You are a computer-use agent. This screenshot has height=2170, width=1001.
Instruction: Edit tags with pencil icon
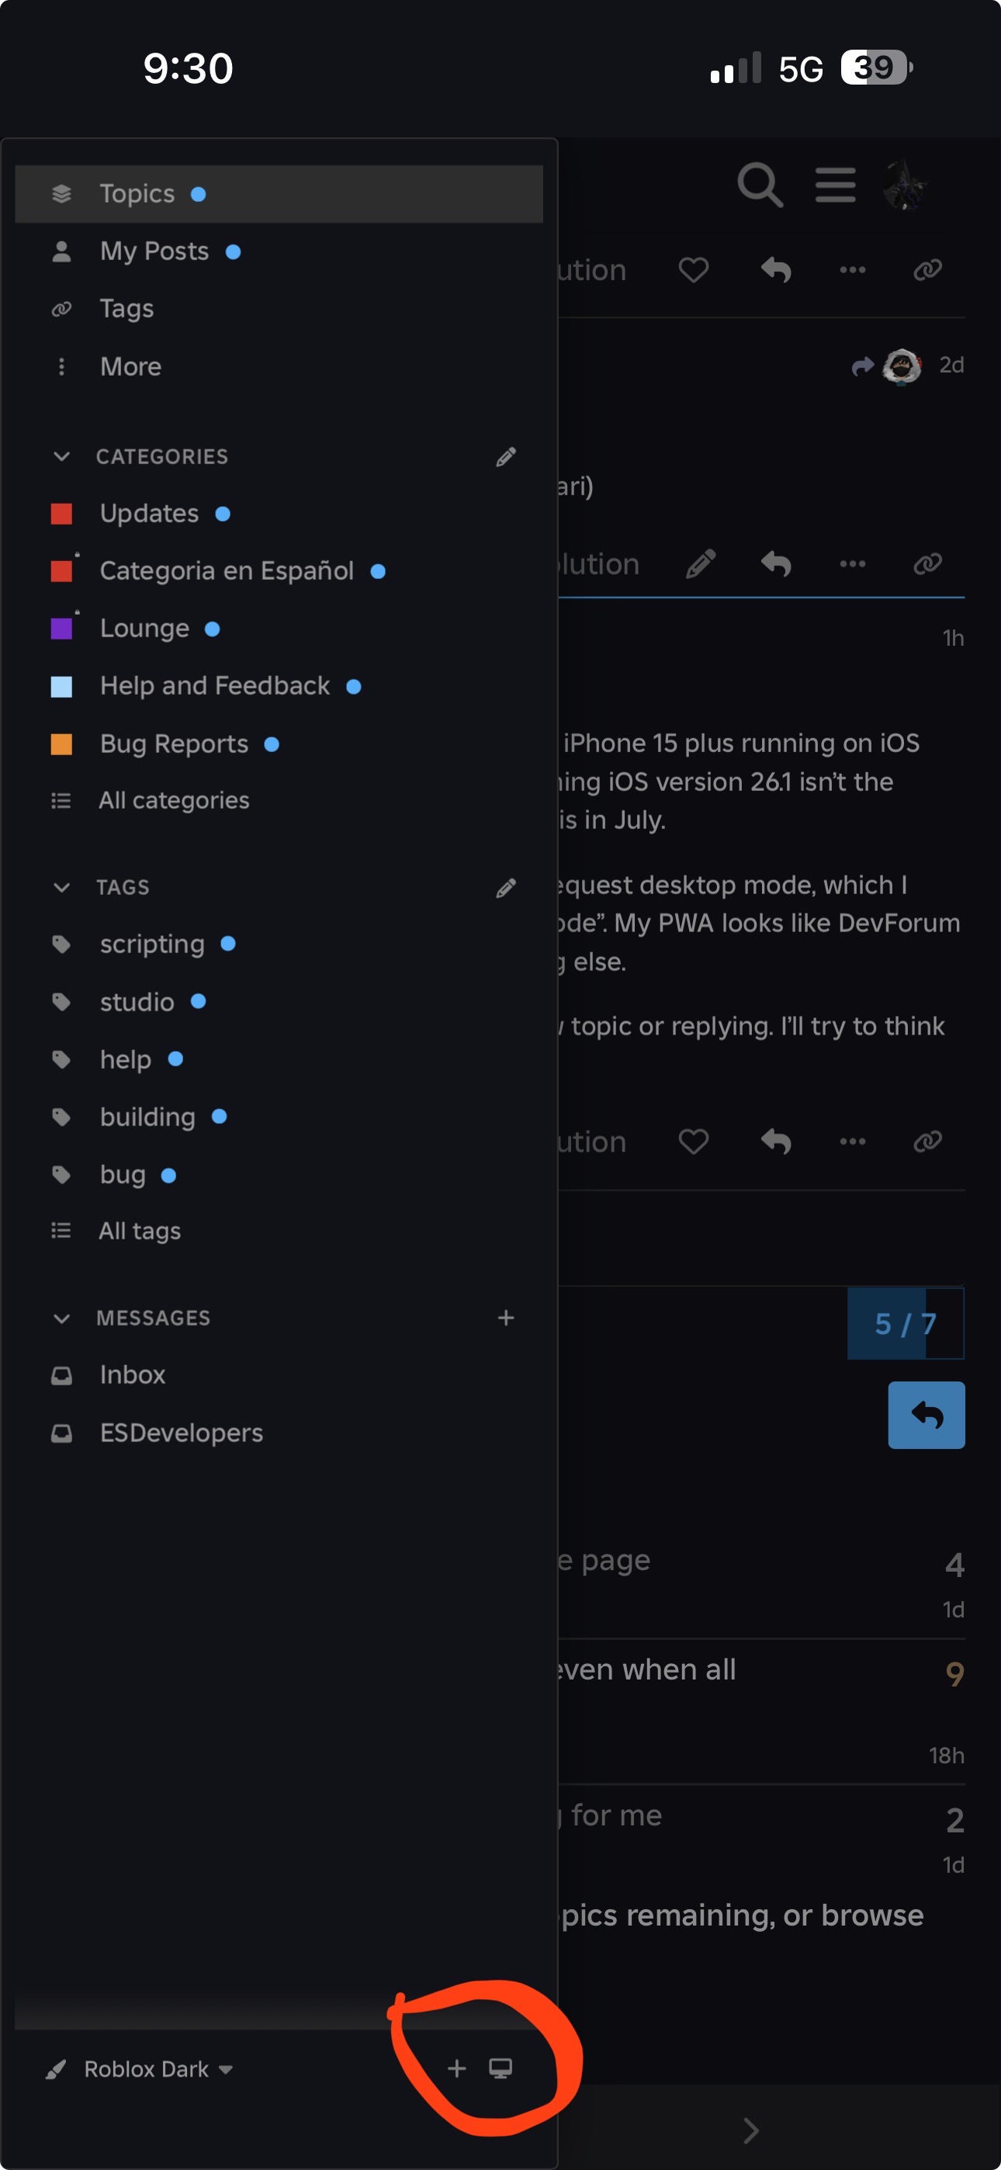[506, 888]
